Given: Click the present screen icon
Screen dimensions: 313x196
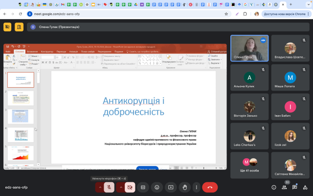Looking at the screenshot, I should (x=171, y=187).
